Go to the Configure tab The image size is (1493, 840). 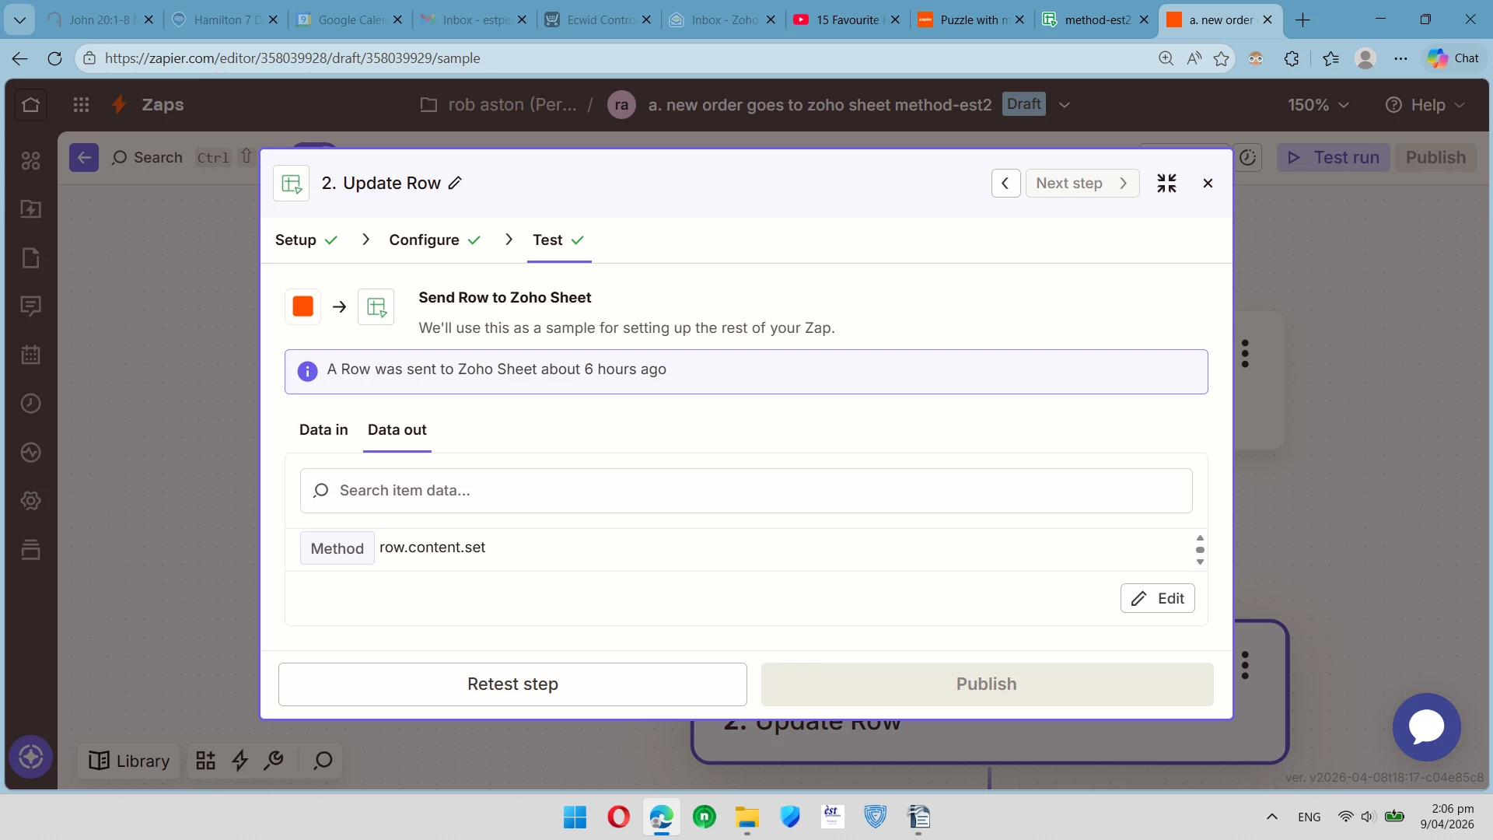425,240
